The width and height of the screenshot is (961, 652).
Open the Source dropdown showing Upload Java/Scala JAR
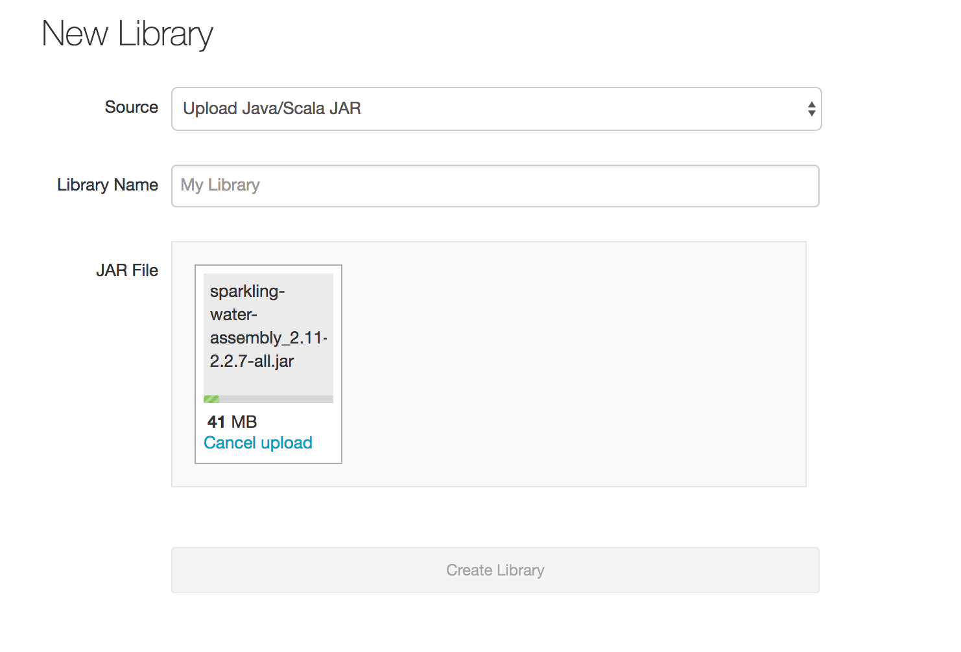pos(496,109)
